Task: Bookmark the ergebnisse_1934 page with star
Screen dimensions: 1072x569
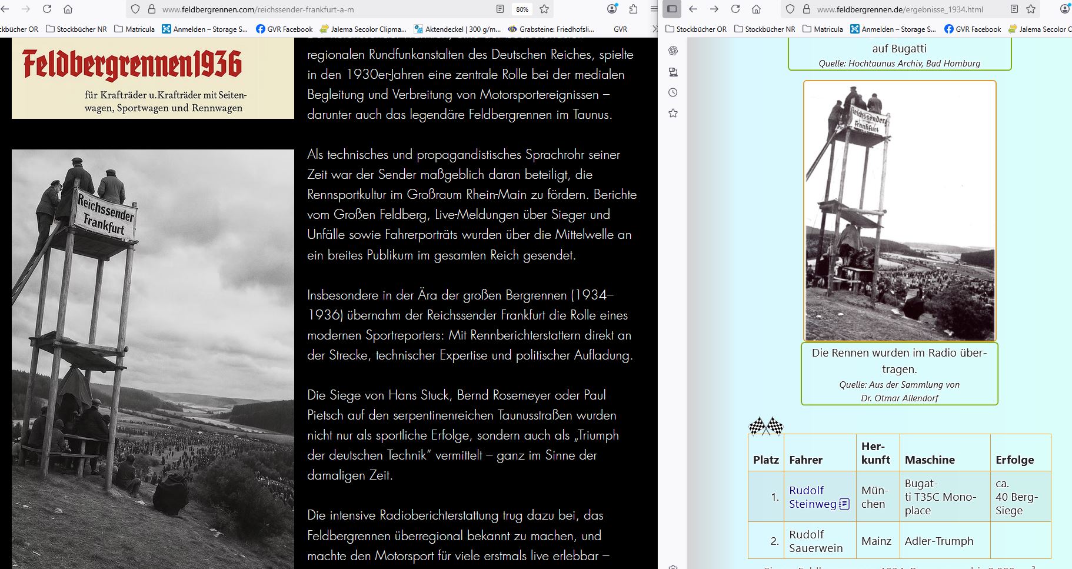Action: [1031, 9]
